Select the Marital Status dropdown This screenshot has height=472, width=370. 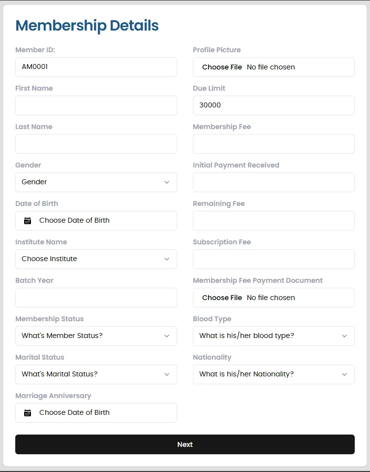pyautogui.click(x=96, y=374)
